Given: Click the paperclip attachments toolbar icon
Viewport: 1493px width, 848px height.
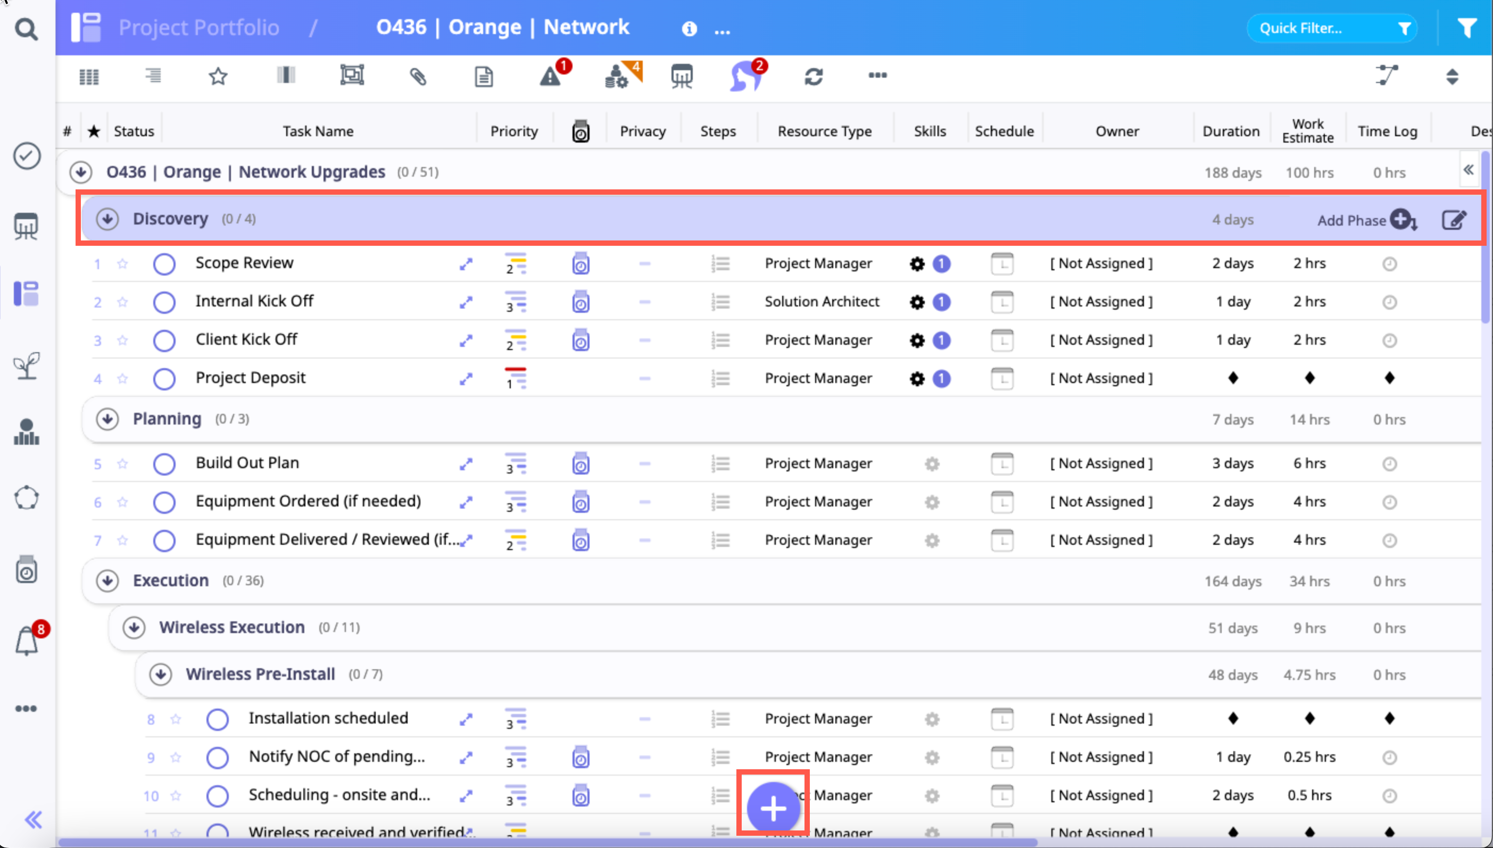Looking at the screenshot, I should [x=418, y=76].
